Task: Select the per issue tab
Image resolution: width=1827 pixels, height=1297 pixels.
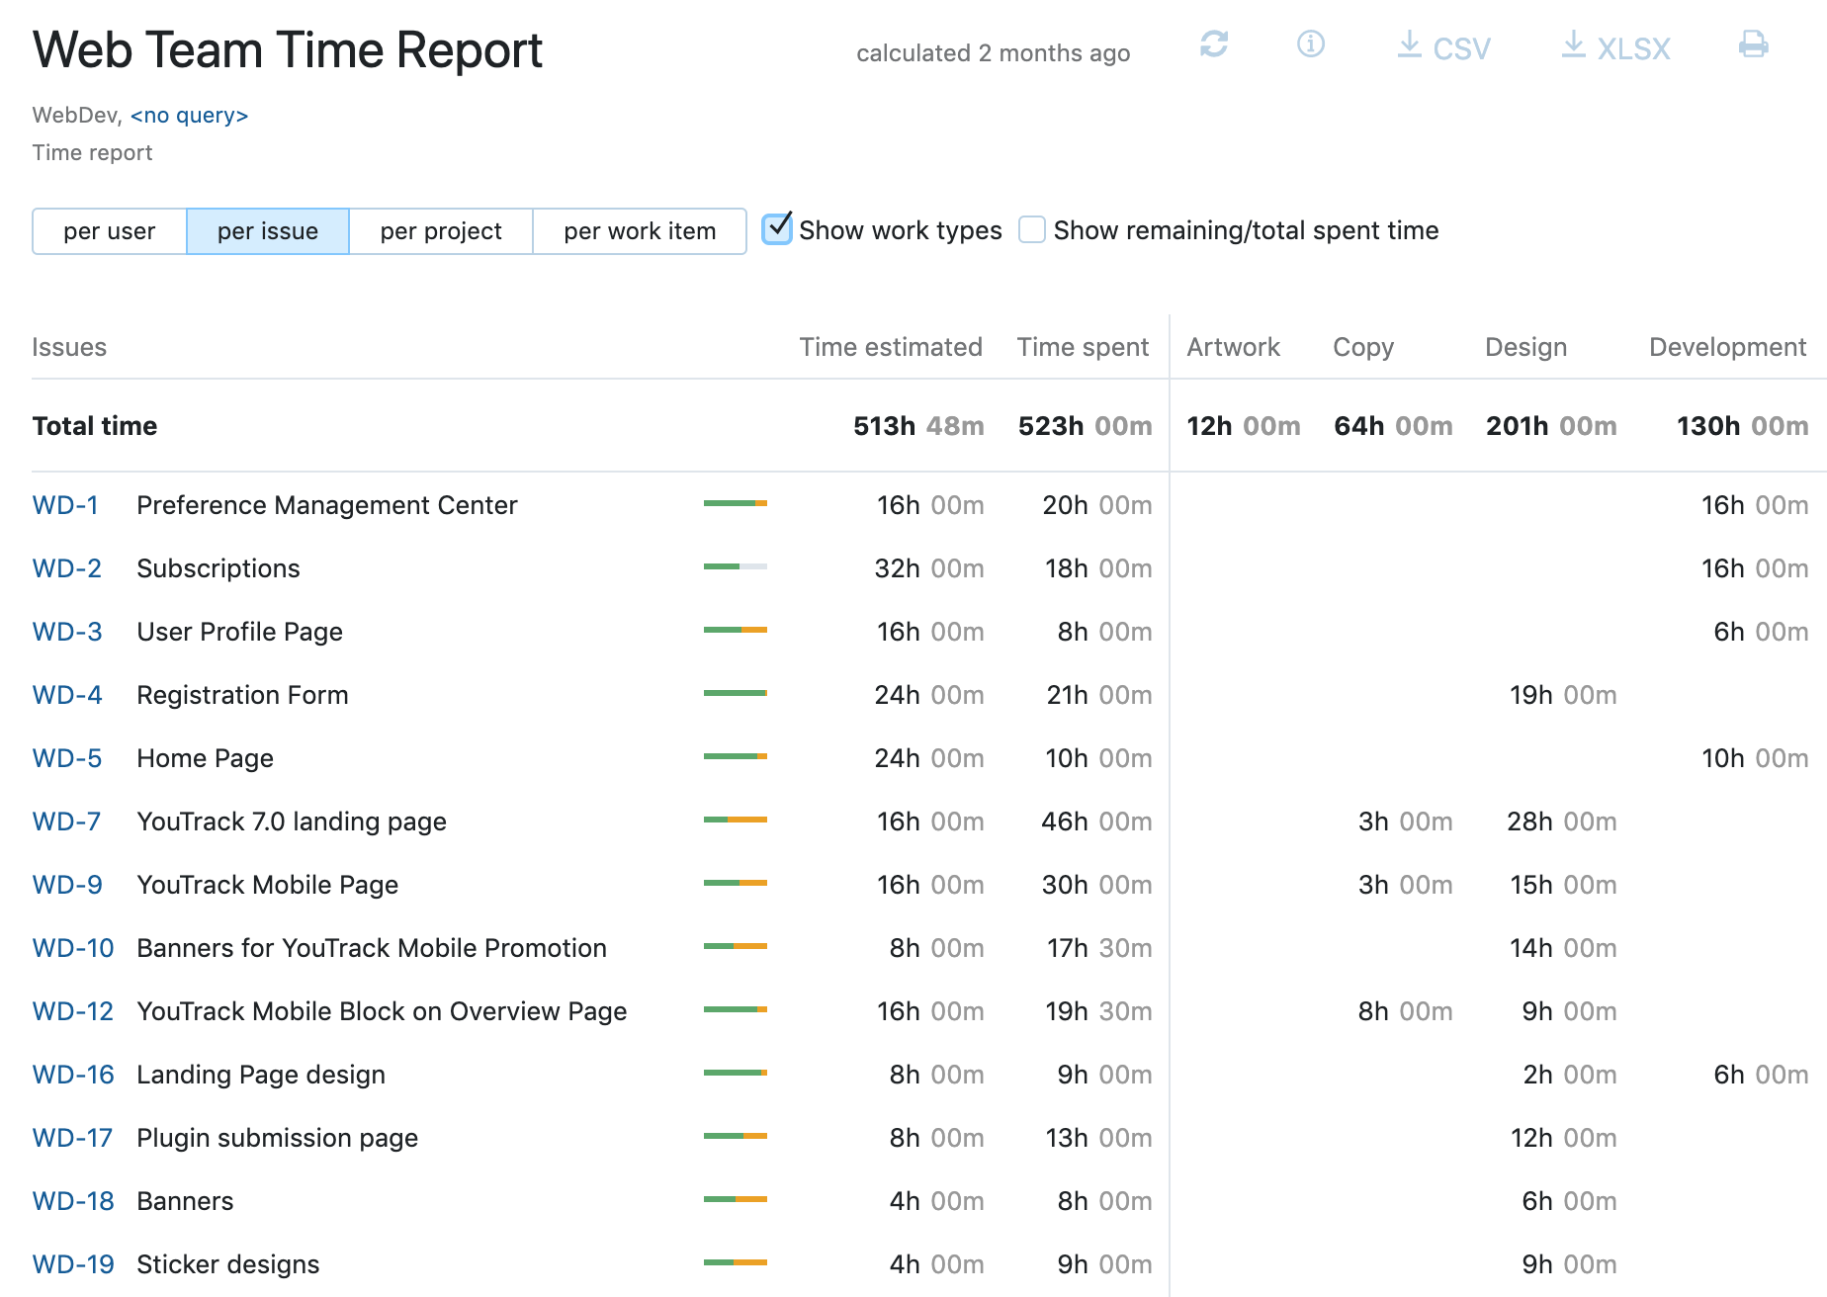Action: tap(268, 231)
